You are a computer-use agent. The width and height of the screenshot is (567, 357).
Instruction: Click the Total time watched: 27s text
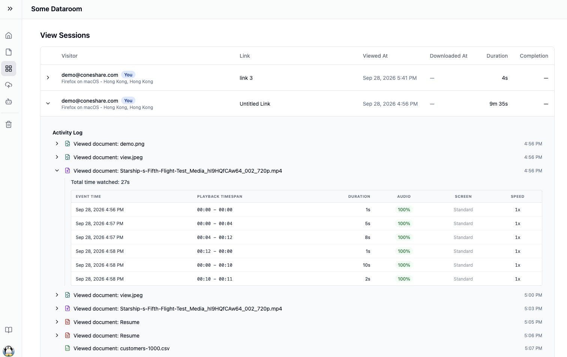pos(100,182)
